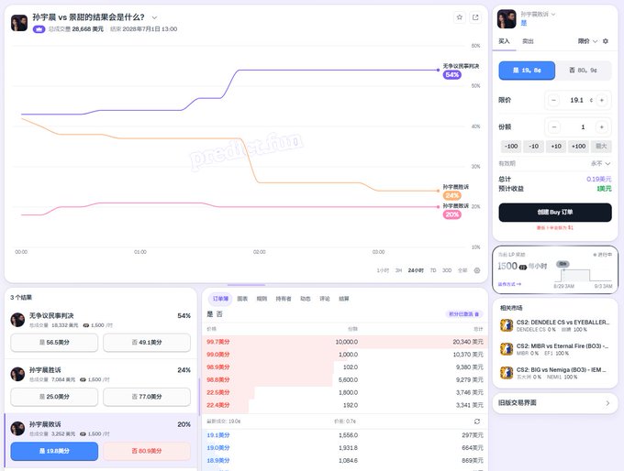Open the 规则 tab
Screen dimensions: 624x471
point(262,299)
